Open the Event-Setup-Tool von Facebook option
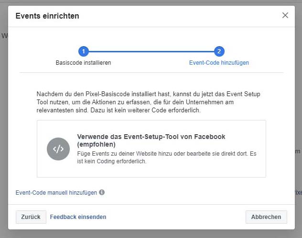The image size is (302, 238). point(151,149)
